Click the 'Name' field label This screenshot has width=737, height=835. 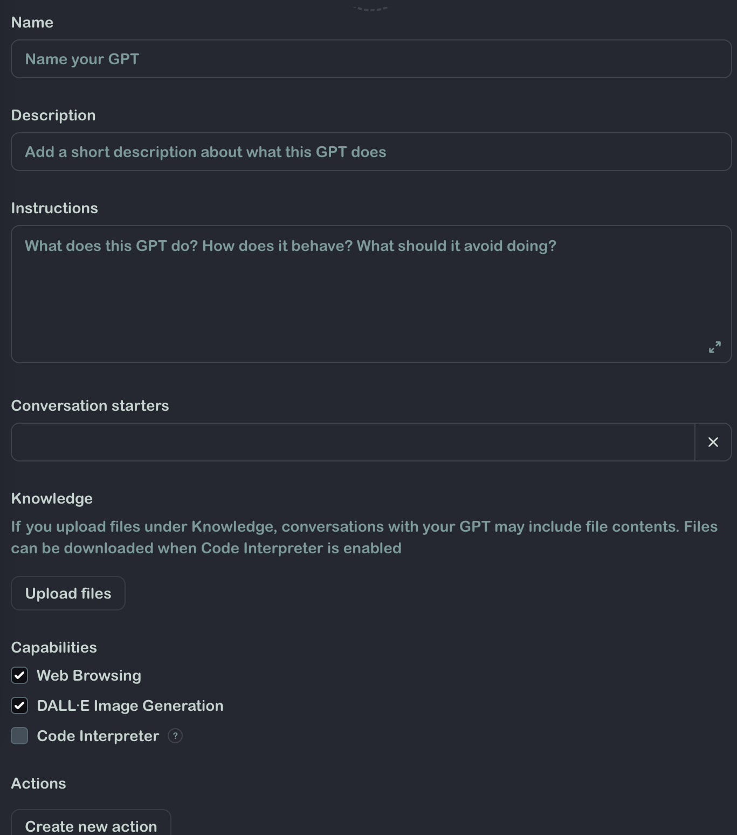coord(32,22)
